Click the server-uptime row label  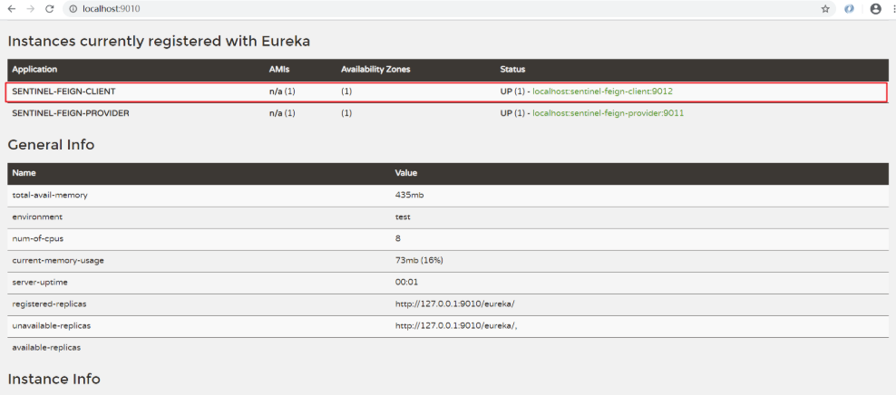pyautogui.click(x=40, y=282)
